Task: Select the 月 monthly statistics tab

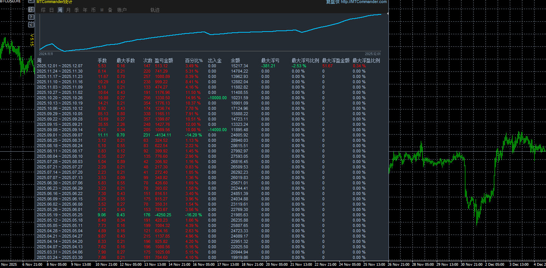Action: (68, 10)
